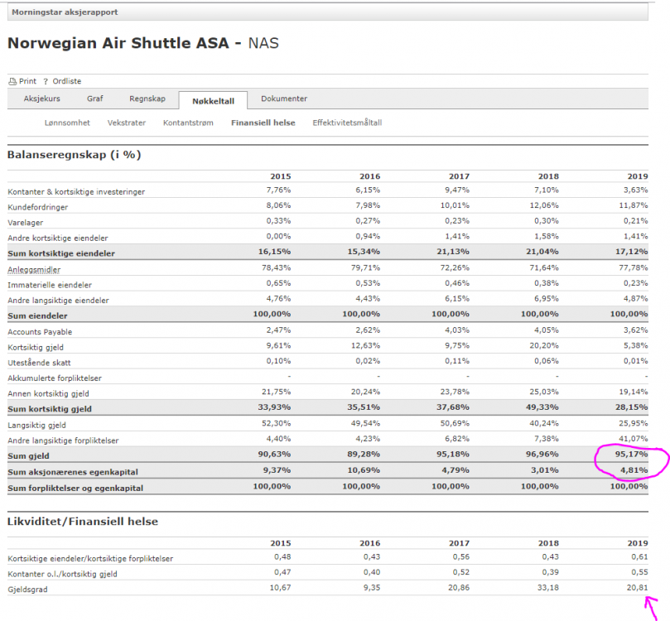Click the 7,76% Kontanter value for 2015
The height and width of the screenshot is (621, 670).
tap(278, 190)
